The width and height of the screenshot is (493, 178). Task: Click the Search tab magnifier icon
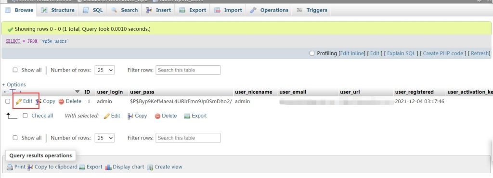point(114,10)
